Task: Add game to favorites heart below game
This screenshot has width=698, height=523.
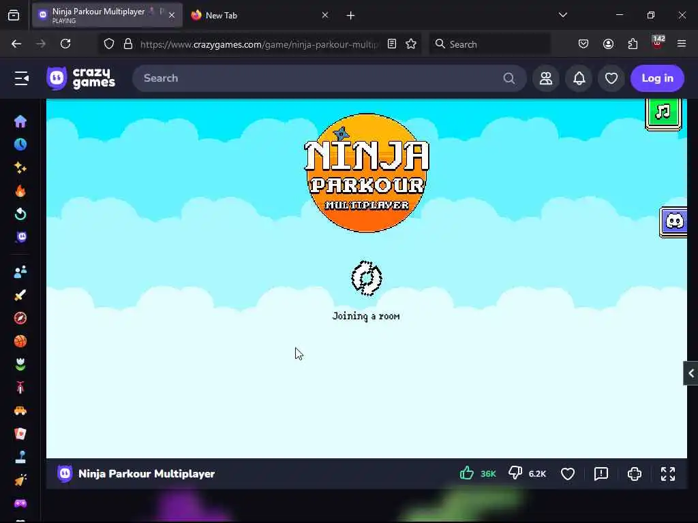Action: coord(568,474)
